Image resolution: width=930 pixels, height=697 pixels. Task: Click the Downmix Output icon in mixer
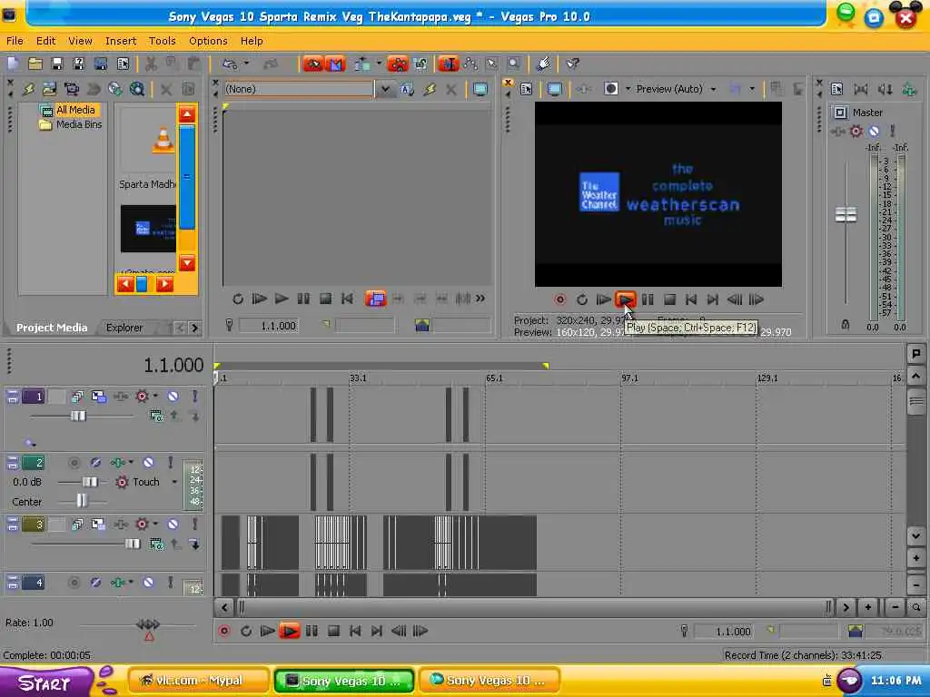click(x=861, y=89)
